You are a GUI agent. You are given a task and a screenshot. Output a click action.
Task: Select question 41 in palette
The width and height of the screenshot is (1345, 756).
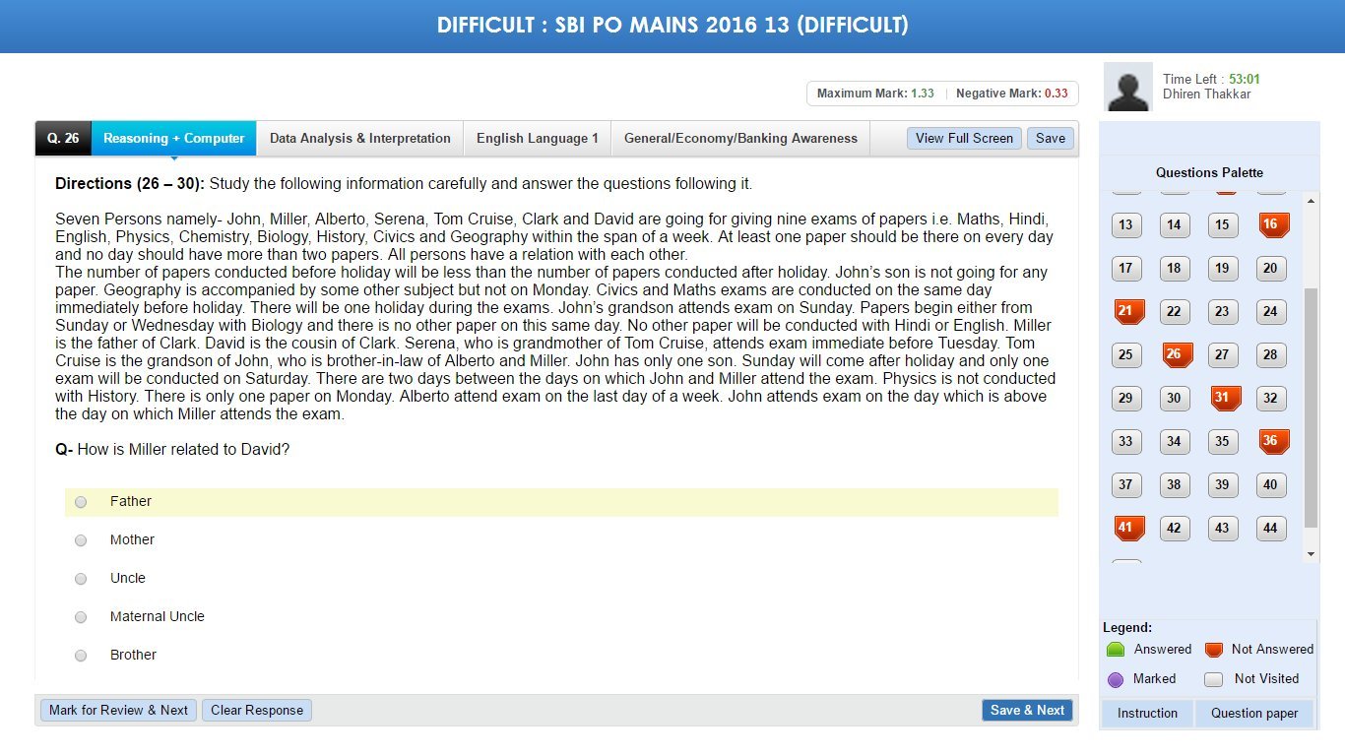click(x=1125, y=529)
